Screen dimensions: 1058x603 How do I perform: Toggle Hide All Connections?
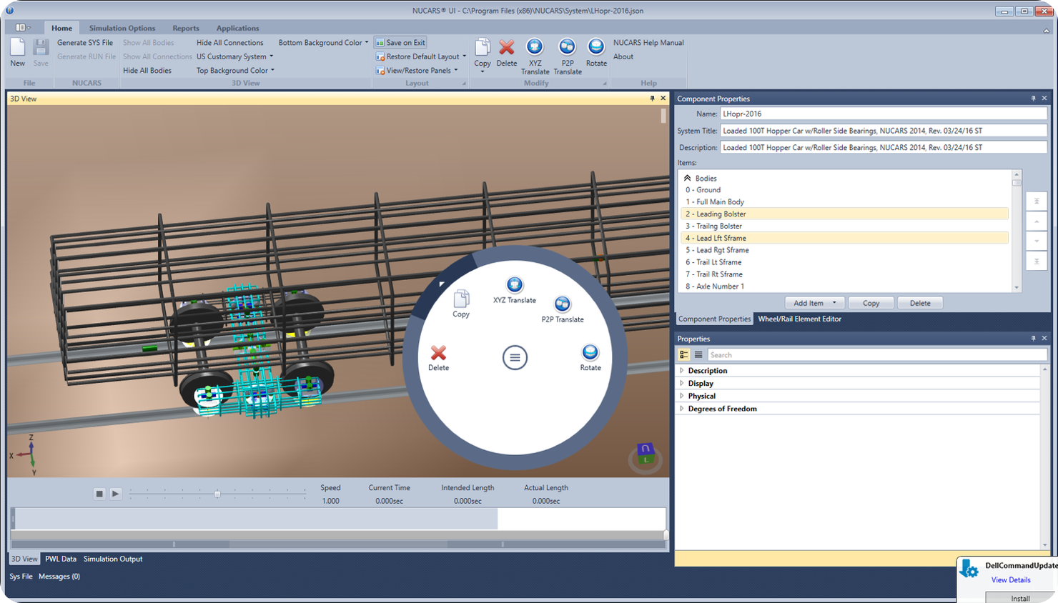coord(229,43)
